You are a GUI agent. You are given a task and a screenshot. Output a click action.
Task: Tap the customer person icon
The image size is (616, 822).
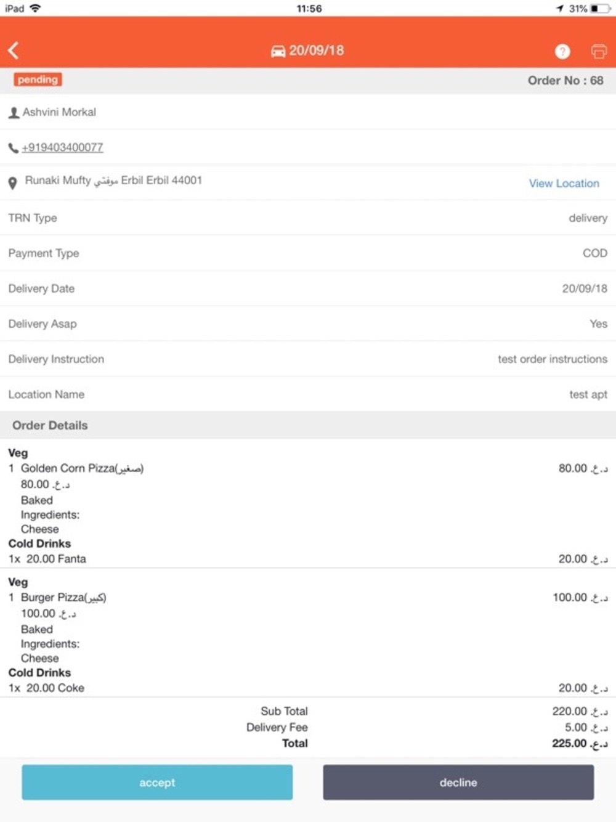click(x=14, y=113)
